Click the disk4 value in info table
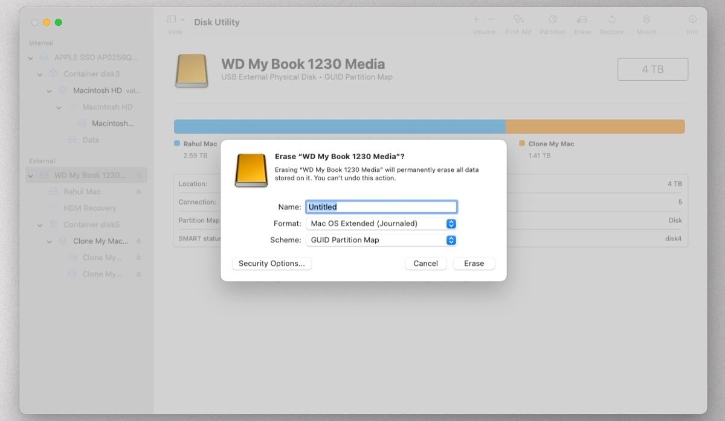The width and height of the screenshot is (725, 421). 672,239
